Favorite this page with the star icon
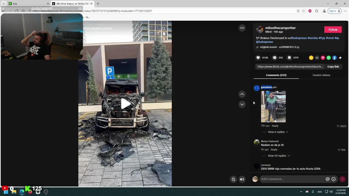 click(x=303, y=11)
